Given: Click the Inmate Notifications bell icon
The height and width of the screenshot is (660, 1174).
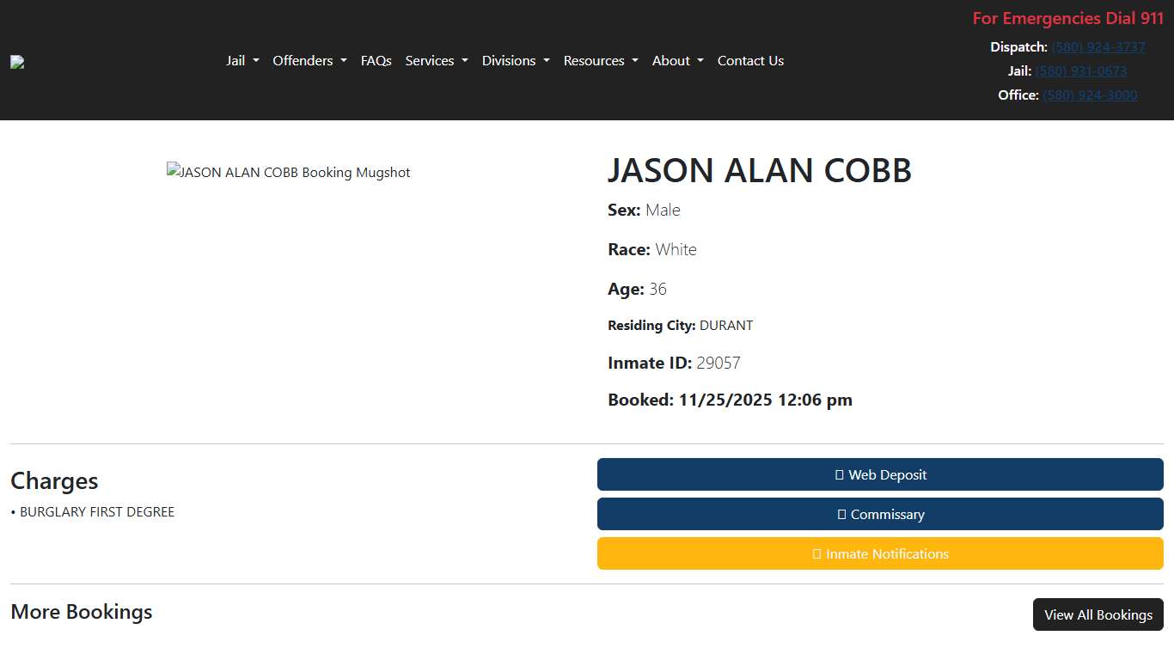Looking at the screenshot, I should (x=815, y=554).
